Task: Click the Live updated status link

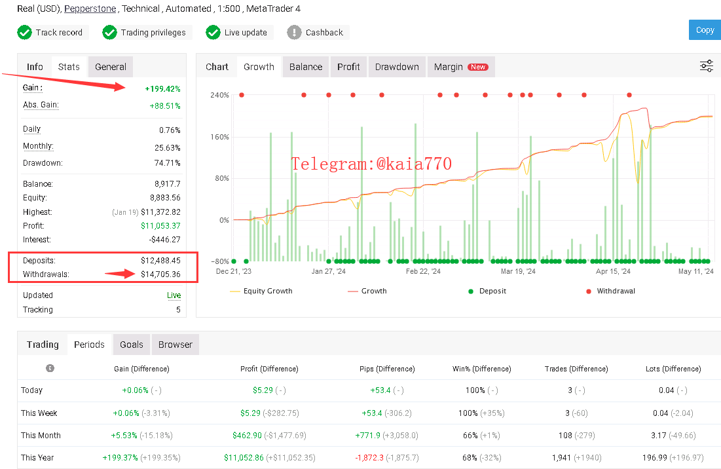Action: point(174,295)
